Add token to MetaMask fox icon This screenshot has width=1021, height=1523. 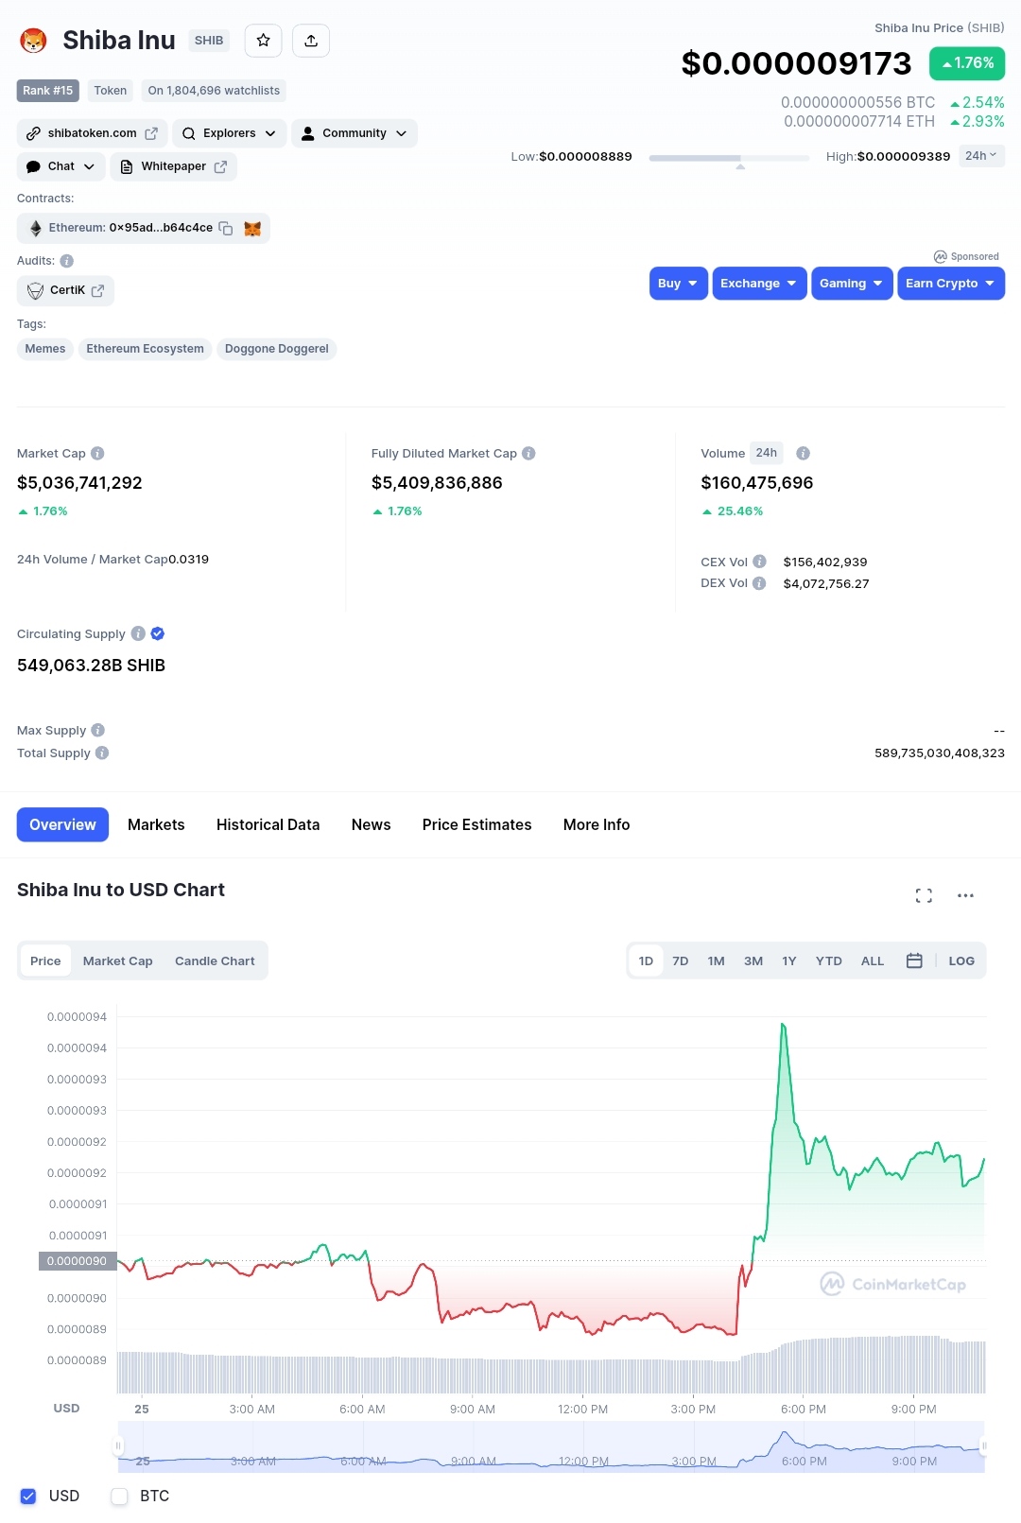(x=252, y=228)
